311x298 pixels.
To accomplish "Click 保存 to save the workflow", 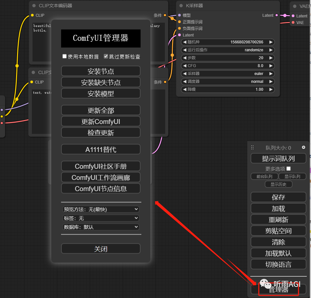I will click(x=278, y=197).
